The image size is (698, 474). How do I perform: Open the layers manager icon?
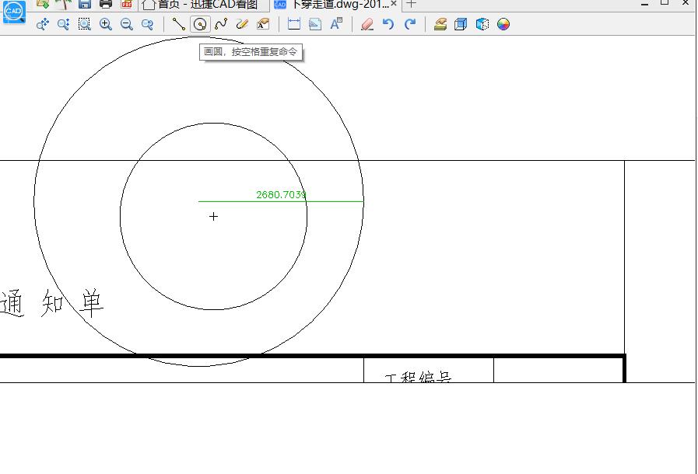pyautogui.click(x=440, y=24)
